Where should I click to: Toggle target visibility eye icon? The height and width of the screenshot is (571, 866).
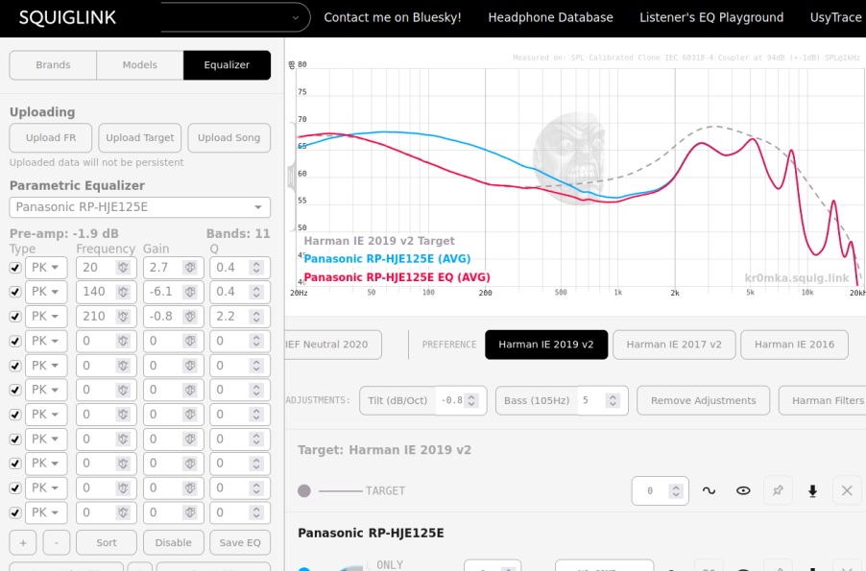coord(743,490)
